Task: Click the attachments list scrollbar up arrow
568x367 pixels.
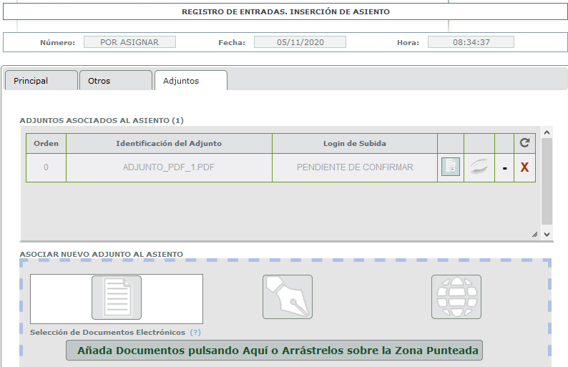Action: point(547,132)
